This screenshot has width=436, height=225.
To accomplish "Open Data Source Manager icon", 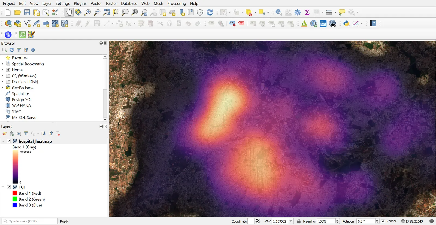I will (x=8, y=23).
